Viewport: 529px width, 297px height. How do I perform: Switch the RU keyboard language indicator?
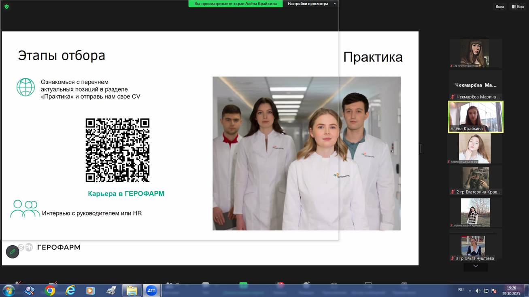461,290
